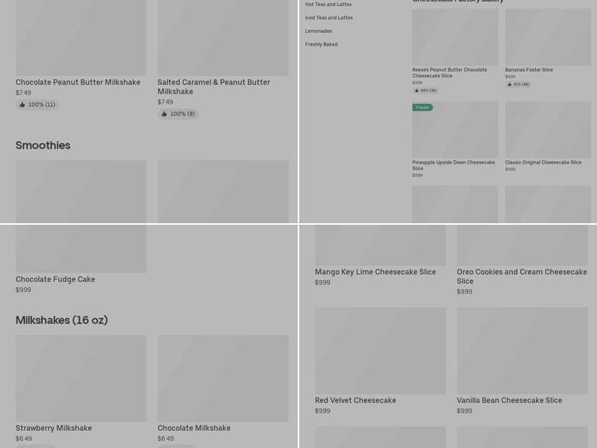Click the Chocolate Fudge Cake title
597x448 pixels.
(55, 279)
